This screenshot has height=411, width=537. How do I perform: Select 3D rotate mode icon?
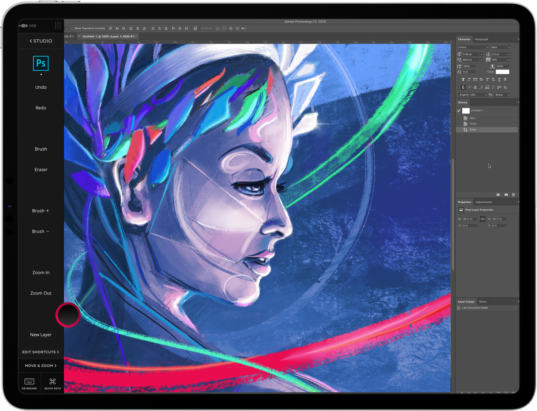(218, 28)
